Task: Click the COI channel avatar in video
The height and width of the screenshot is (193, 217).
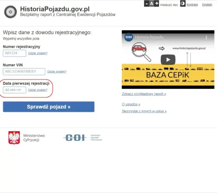Action: 129,37
